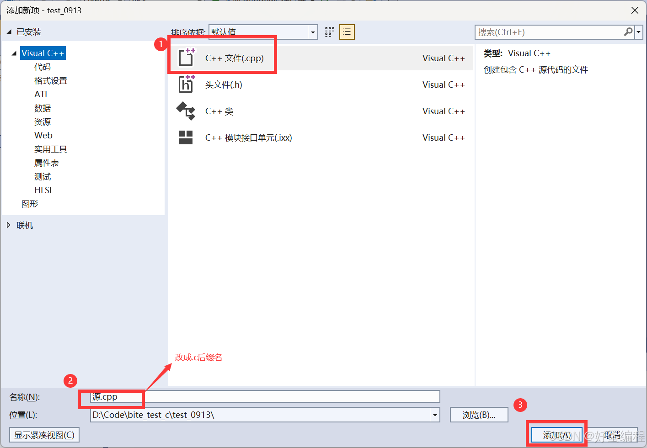Click the 显示紧凑视图(C) button
The width and height of the screenshot is (647, 448).
coord(44,435)
